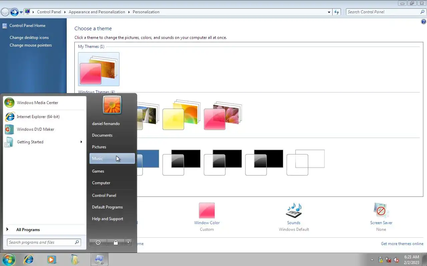Show hidden tray icons arrow
Viewport: 427px width, 266px height.
click(x=372, y=260)
